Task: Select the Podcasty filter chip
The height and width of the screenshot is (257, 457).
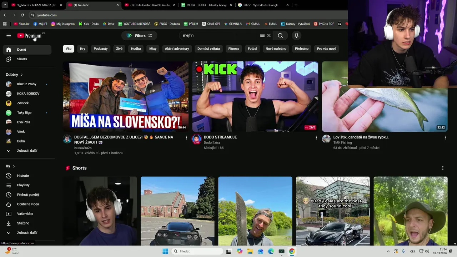Action: click(x=101, y=49)
